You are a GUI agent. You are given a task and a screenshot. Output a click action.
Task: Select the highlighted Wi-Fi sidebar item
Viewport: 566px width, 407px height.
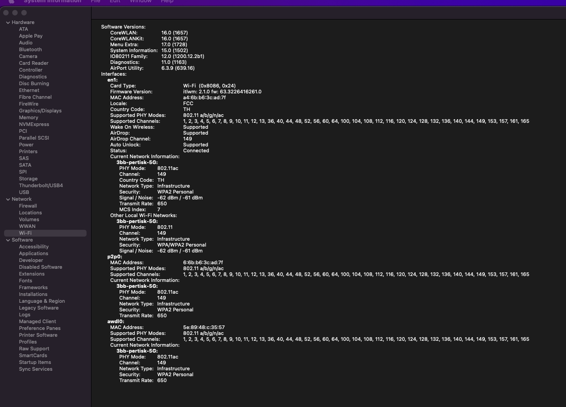[x=45, y=233]
